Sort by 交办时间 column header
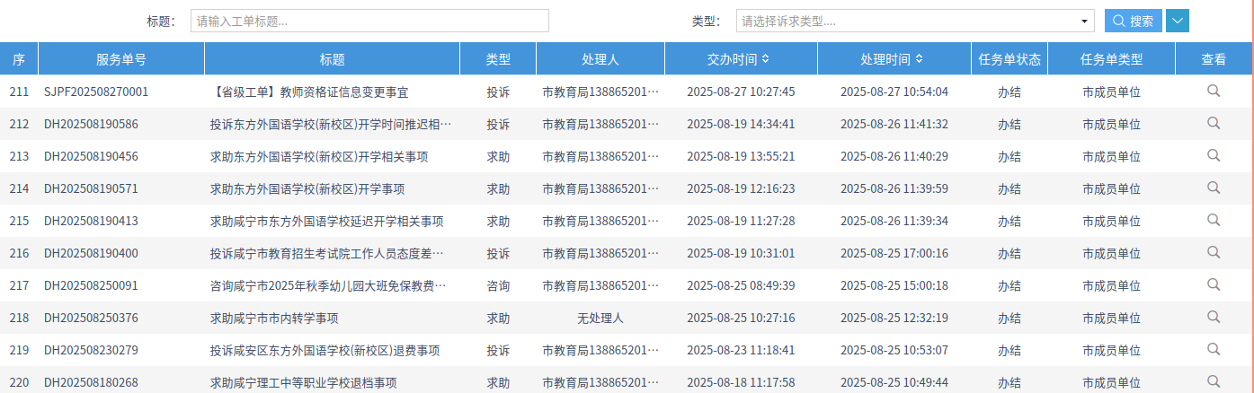 (x=738, y=59)
